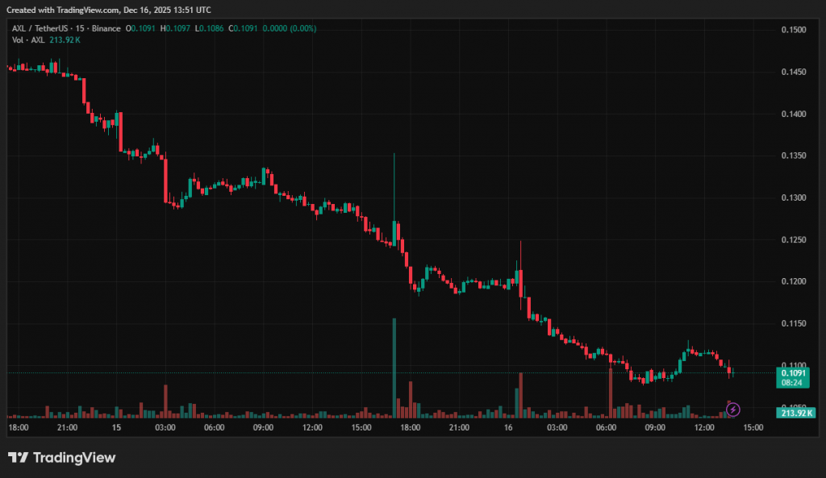
Task: Click the AXL / TetherUS symbol title
Action: 40,28
